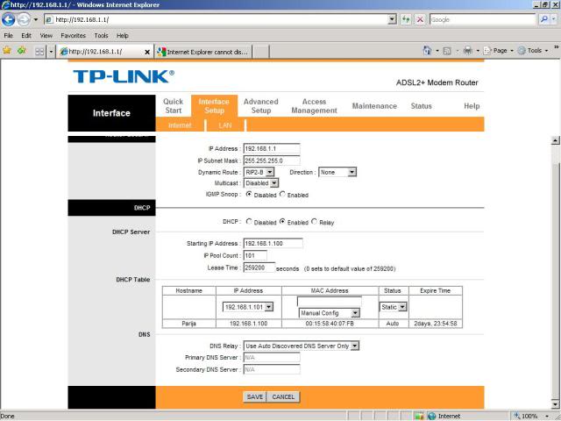Click the Starting IP Address field
Viewport: 561px width, 421px height.
click(273, 244)
